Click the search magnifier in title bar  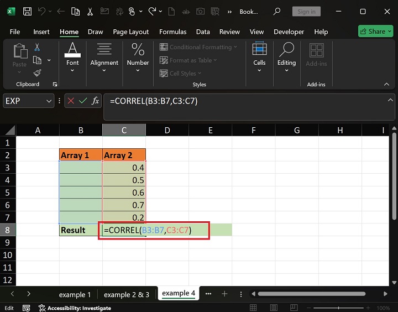click(276, 11)
